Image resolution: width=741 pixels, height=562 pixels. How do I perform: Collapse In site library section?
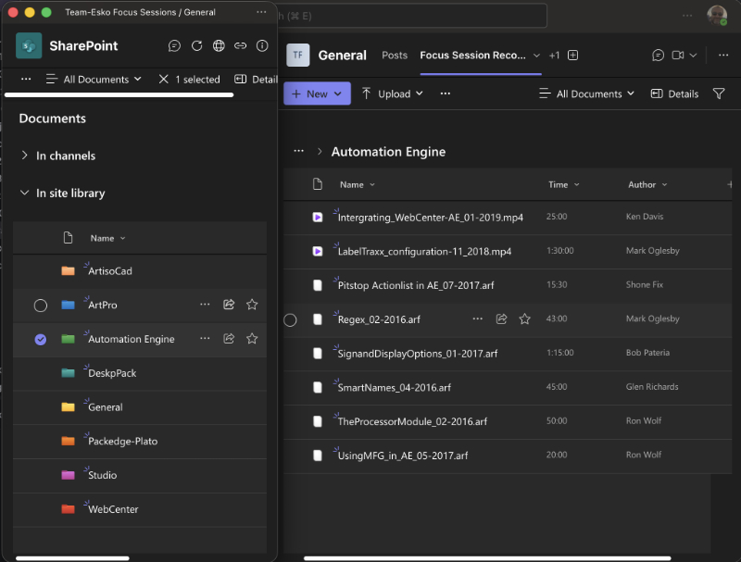[24, 193]
